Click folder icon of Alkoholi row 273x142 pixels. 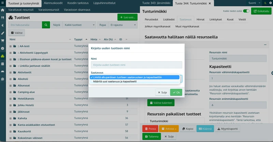click(x=15, y=79)
